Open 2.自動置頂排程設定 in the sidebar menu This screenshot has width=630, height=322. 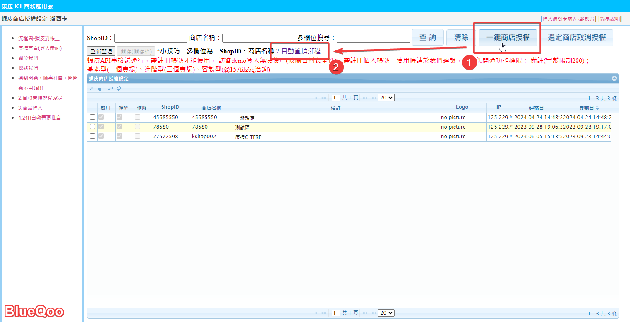point(40,98)
